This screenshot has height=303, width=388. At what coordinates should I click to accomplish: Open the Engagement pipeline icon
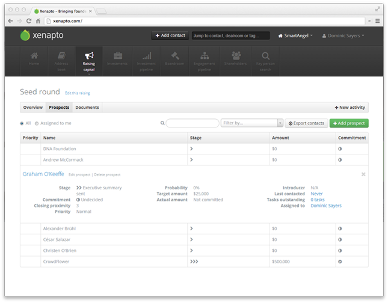205,56
